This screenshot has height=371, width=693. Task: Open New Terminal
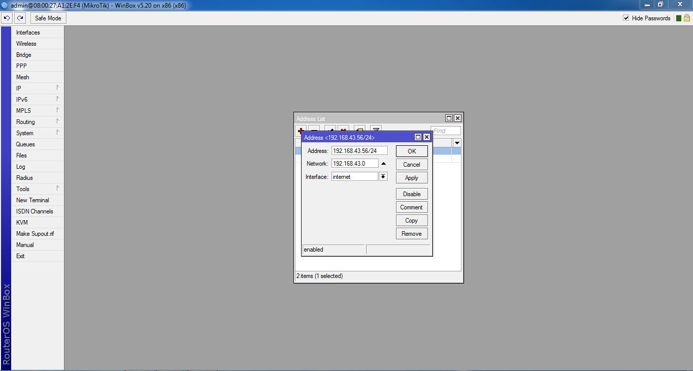[x=38, y=200]
